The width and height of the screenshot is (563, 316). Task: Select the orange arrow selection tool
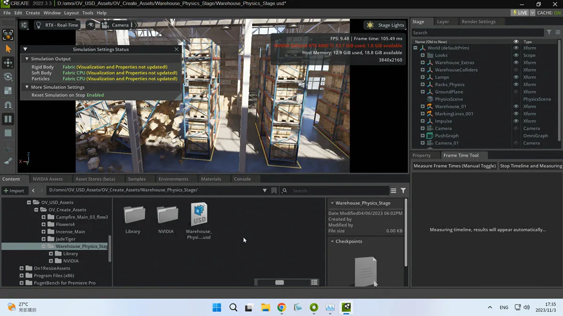pyautogui.click(x=8, y=48)
